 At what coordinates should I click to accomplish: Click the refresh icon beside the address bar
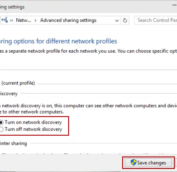[x=125, y=20]
